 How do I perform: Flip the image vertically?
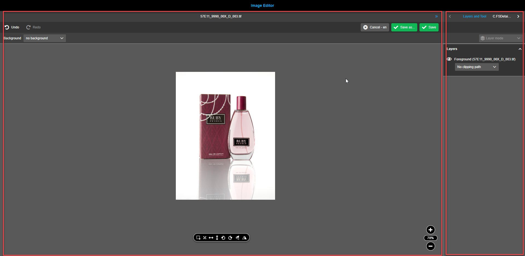237,237
